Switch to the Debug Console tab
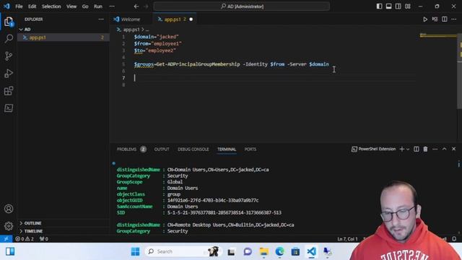This screenshot has height=260, width=462. click(193, 149)
